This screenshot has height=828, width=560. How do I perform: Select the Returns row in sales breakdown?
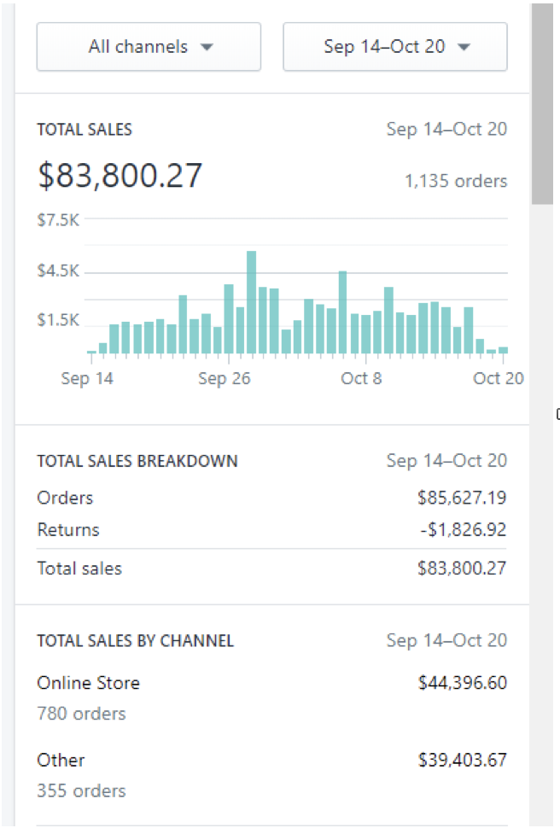click(68, 530)
